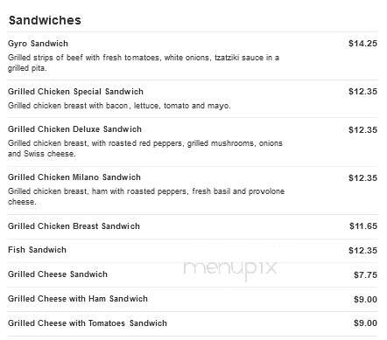Select Grilled Chicken Deluxe Sandwich
This screenshot has width=387, height=340.
pyautogui.click(x=74, y=129)
